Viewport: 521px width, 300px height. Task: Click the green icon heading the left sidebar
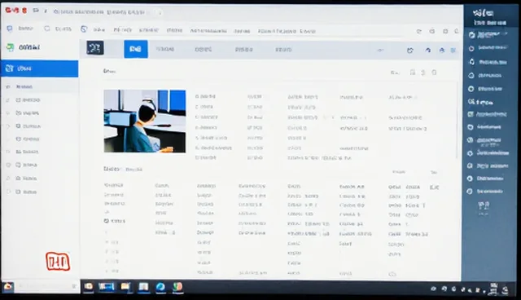10,47
